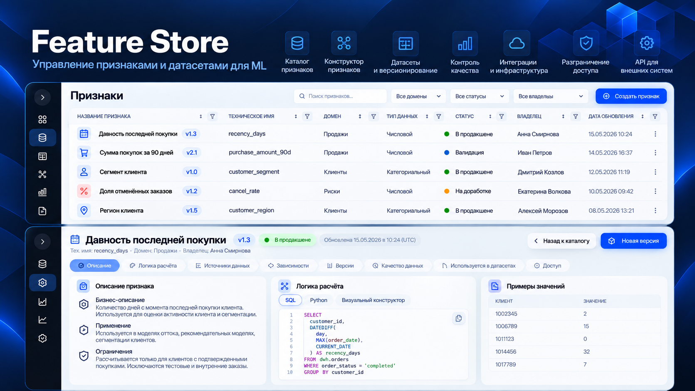Open the Все статусы dropdown
Viewport: 695px width, 391px height.
(x=480, y=96)
